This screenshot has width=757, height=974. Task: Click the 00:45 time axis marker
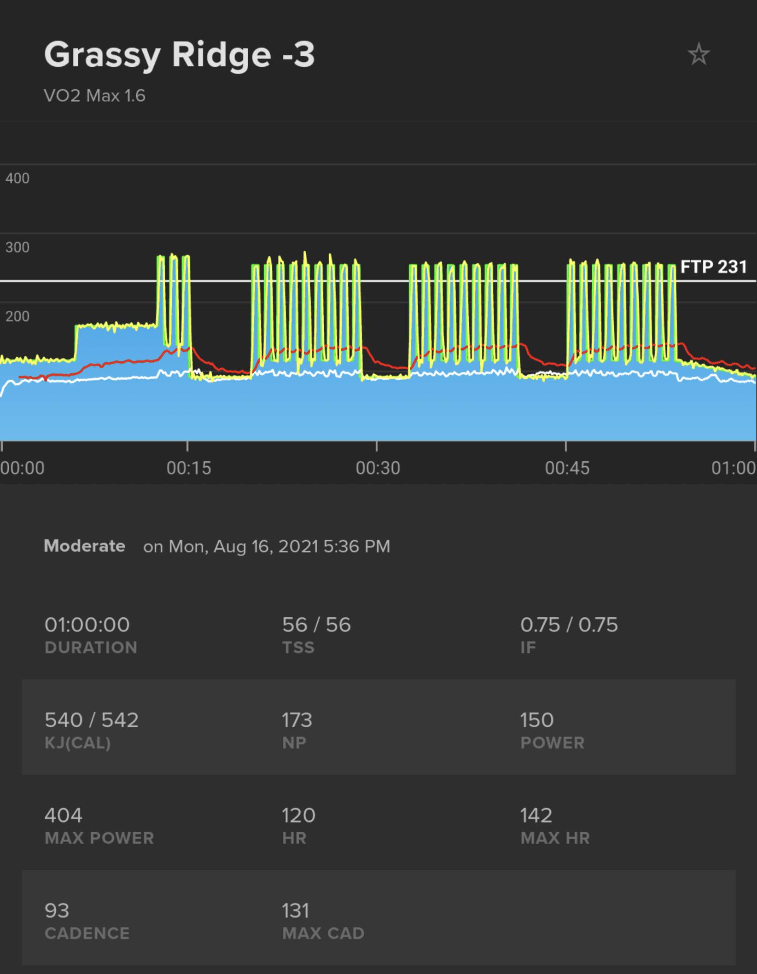[x=567, y=468]
